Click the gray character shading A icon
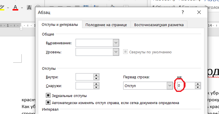This screenshot has height=114, width=219. [x=29, y=7]
